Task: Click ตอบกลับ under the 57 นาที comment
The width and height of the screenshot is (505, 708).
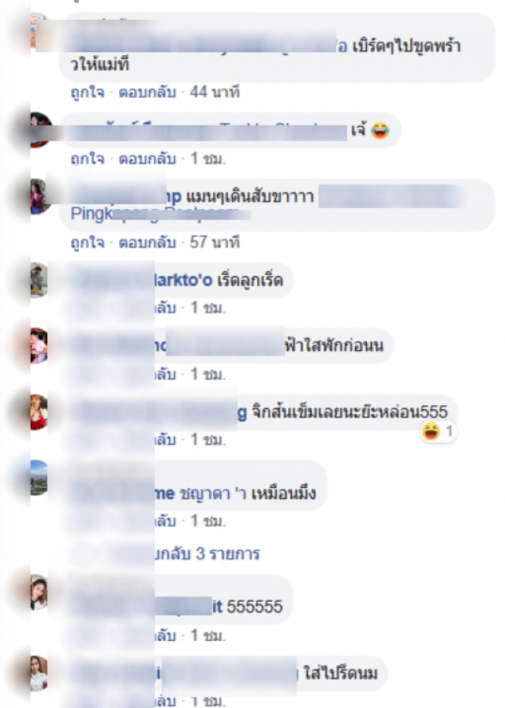Action: point(147,243)
